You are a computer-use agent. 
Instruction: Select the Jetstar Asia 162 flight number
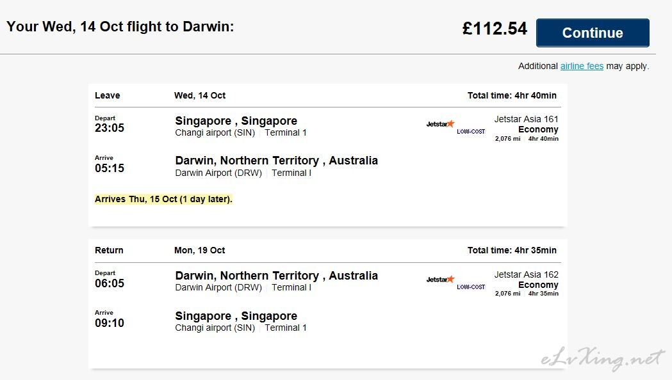click(526, 274)
